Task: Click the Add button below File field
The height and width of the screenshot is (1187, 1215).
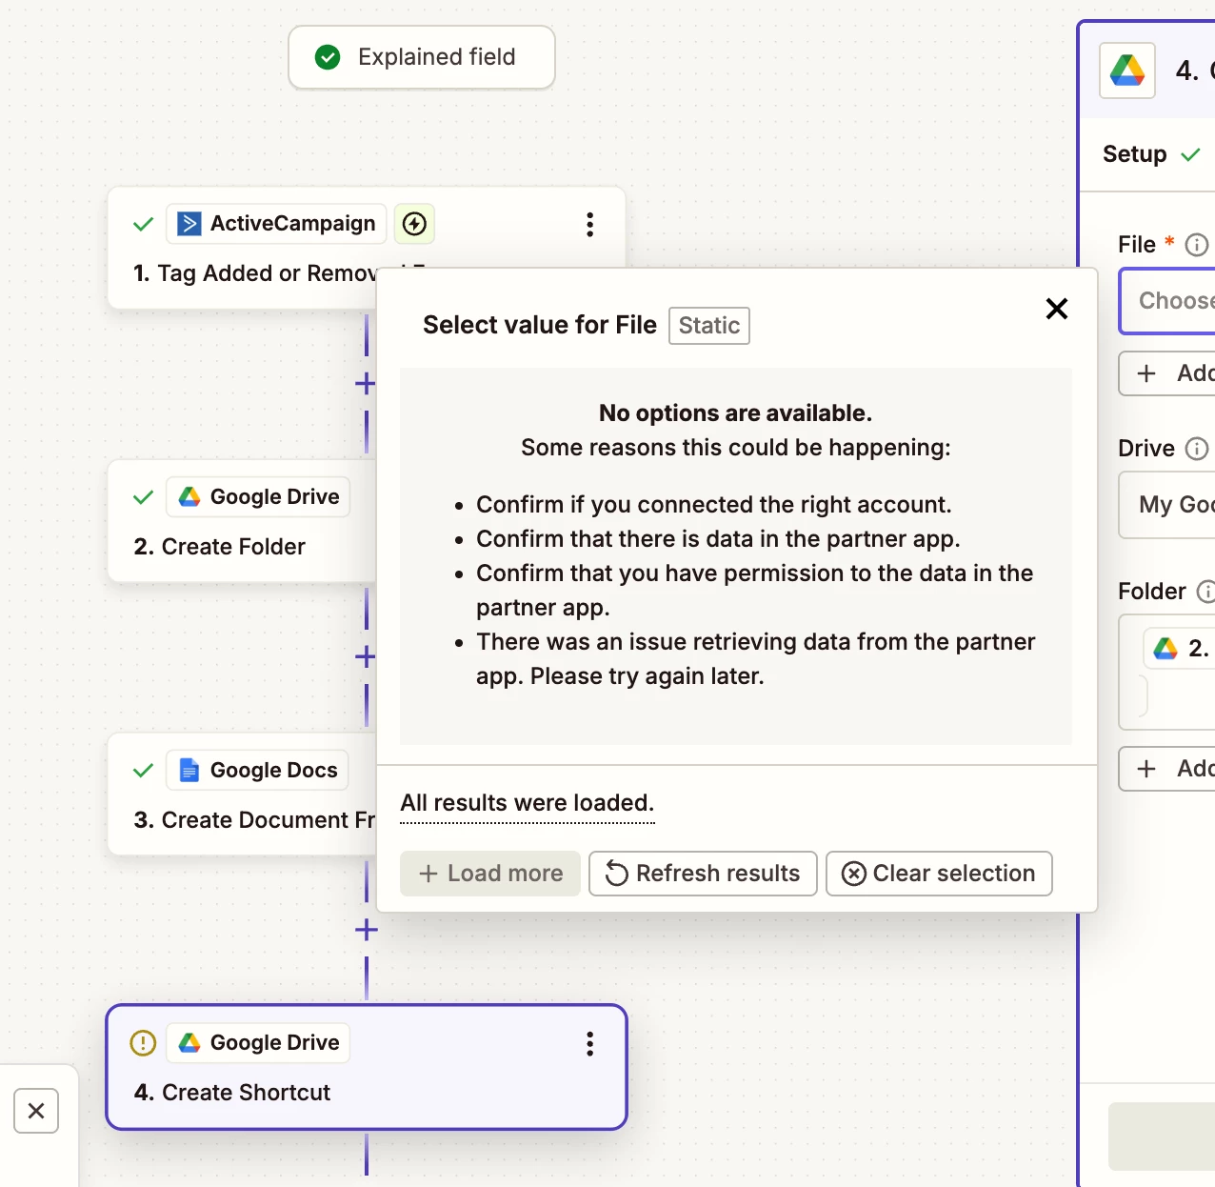Action: (1167, 373)
